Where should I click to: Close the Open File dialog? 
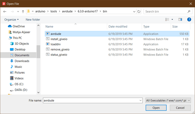[191, 4]
